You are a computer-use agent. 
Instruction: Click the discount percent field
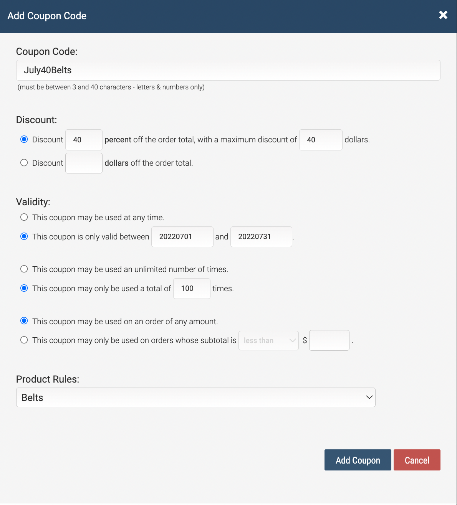click(x=84, y=140)
